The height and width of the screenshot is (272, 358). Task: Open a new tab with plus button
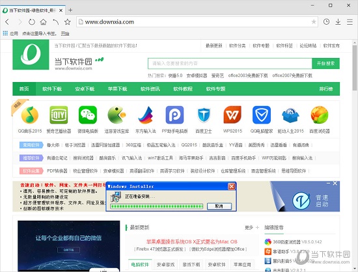coord(70,10)
